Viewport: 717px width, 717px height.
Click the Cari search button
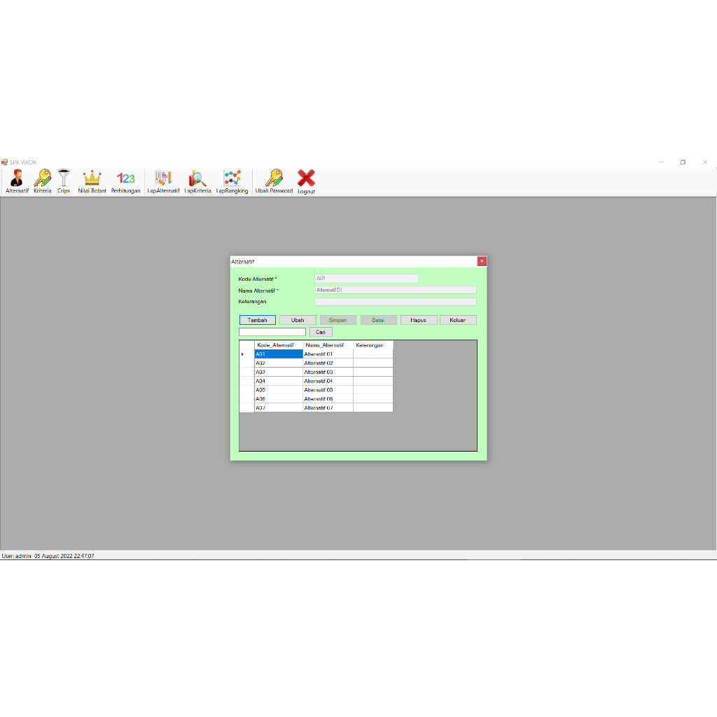click(x=321, y=331)
